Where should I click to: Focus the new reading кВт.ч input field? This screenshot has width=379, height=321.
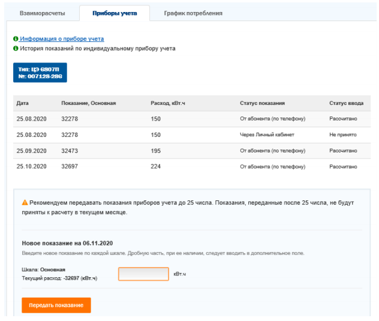143,274
